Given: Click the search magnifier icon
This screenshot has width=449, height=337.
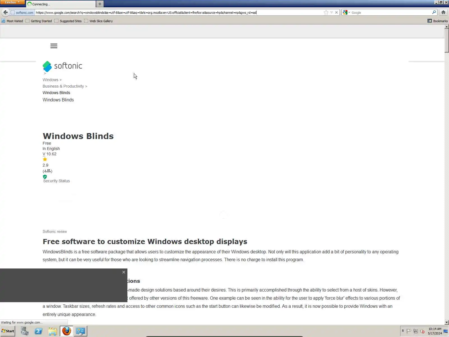Looking at the screenshot, I should point(434,12).
